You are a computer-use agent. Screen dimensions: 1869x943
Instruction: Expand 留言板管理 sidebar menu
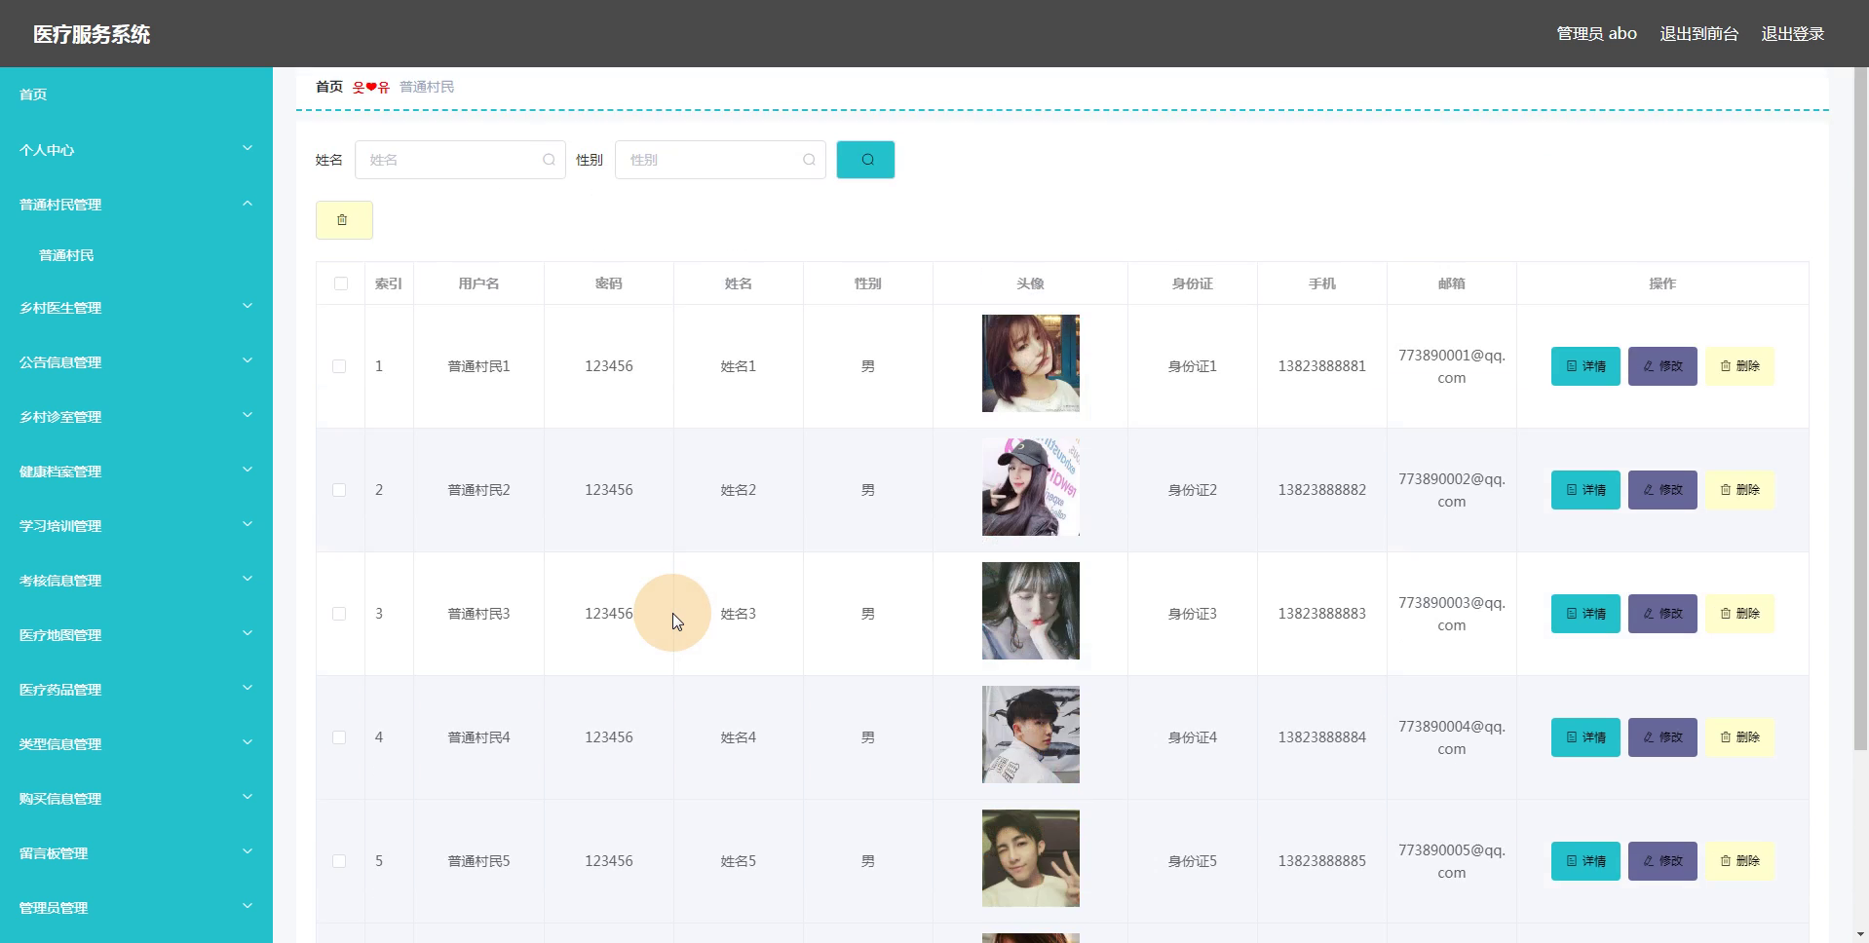136,852
